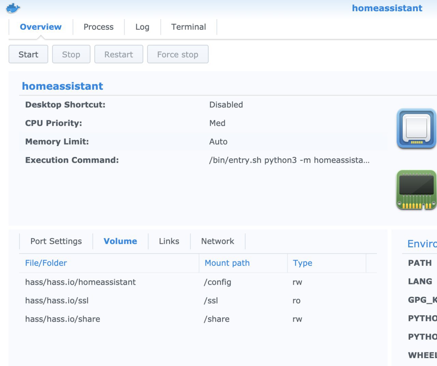The image size is (437, 366).
Task: Select the hass/hass.io/ssl volume row
Action: coord(198,301)
